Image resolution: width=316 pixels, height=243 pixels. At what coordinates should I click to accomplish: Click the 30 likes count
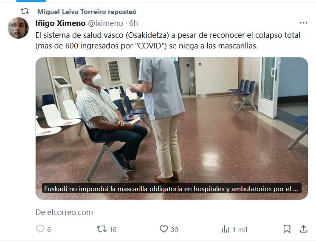point(175,229)
